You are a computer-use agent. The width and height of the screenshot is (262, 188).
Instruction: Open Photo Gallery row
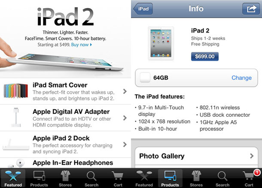196,156
